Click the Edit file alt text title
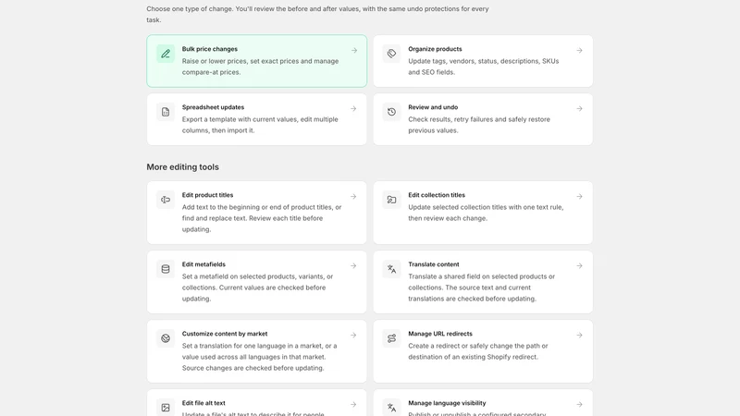The height and width of the screenshot is (416, 740). tap(203, 403)
